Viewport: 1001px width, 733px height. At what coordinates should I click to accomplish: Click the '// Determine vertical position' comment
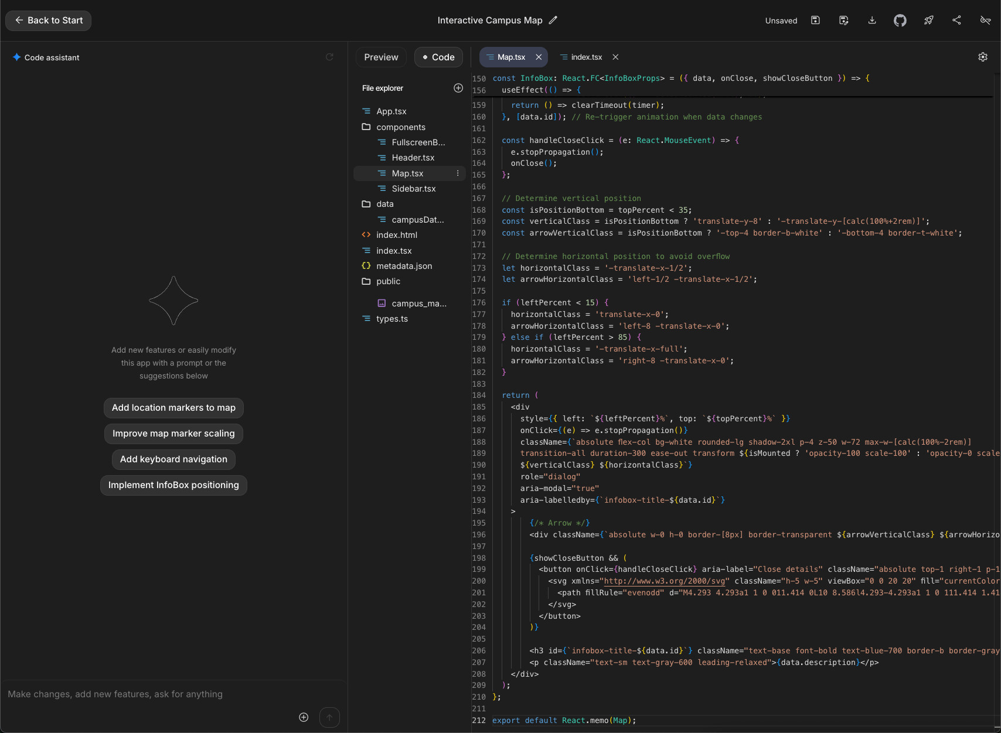coord(571,199)
